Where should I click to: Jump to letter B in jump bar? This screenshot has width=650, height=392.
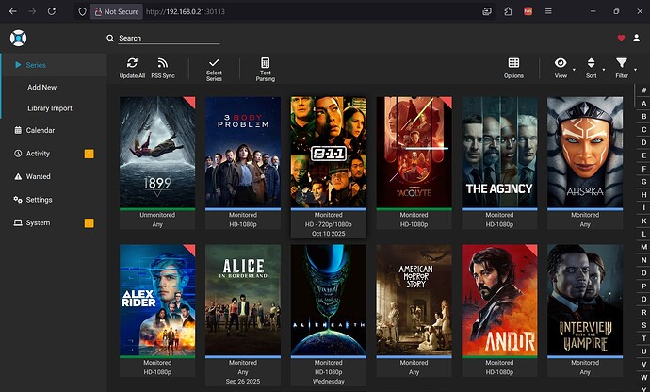[643, 116]
